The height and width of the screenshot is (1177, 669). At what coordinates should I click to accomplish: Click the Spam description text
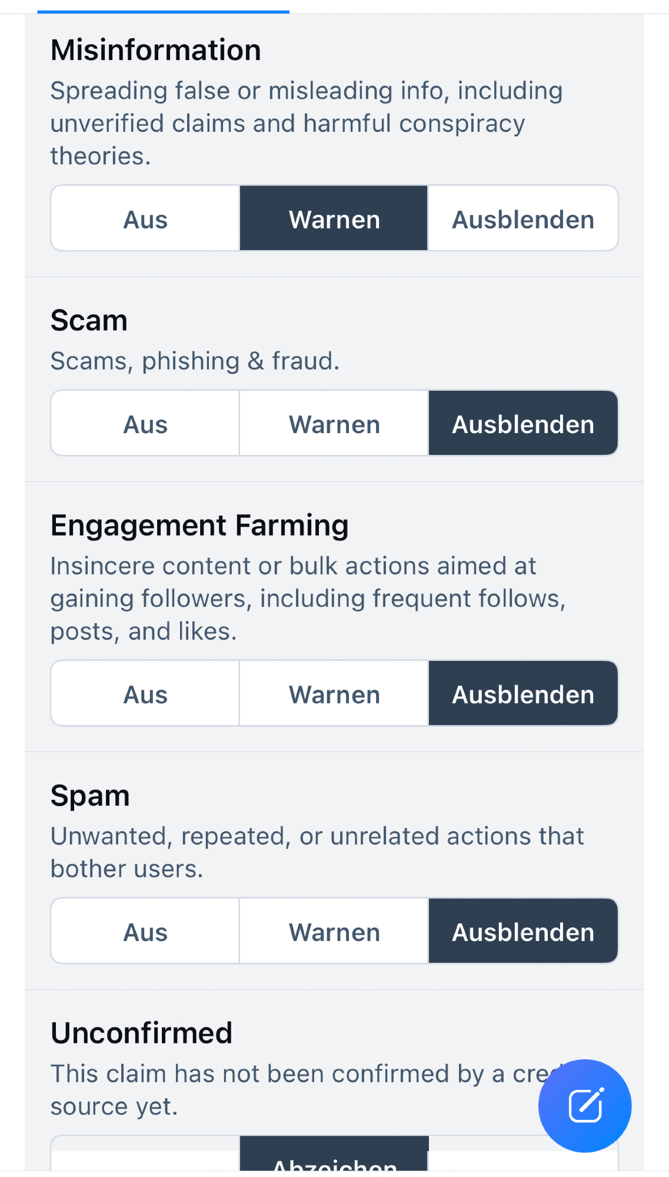pyautogui.click(x=317, y=852)
